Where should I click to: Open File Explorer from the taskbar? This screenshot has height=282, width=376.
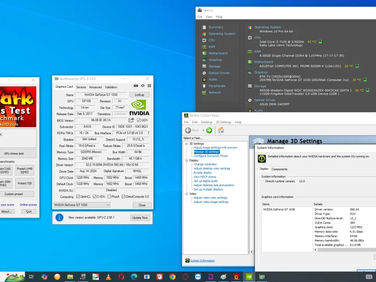[x=70, y=277]
